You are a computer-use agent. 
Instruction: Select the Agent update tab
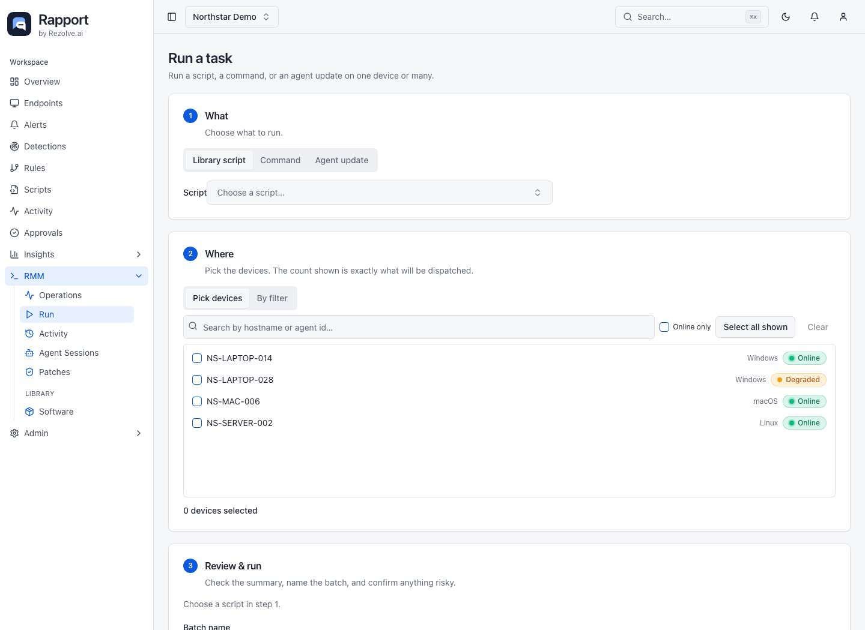click(342, 160)
